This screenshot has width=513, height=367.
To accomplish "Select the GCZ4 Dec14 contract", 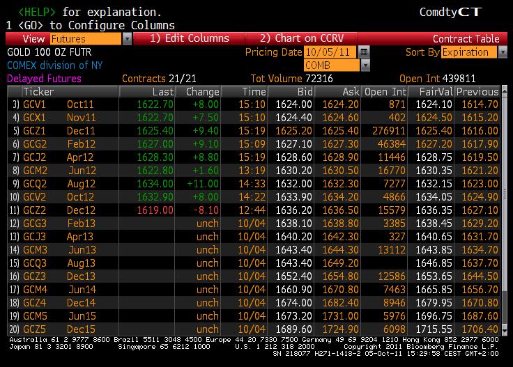I will (x=254, y=303).
